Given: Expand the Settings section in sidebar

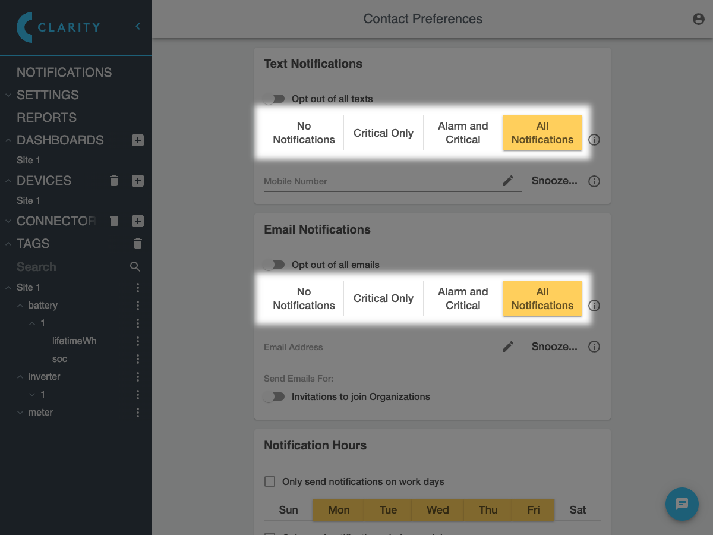Looking at the screenshot, I should coord(8,95).
